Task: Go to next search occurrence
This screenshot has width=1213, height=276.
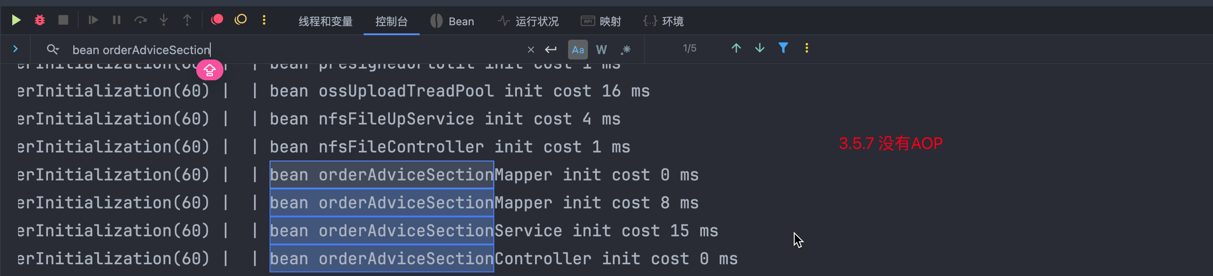Action: coord(759,48)
